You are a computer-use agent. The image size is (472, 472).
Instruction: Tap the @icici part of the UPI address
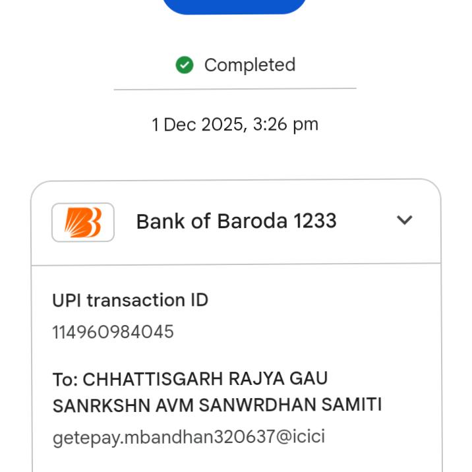pyautogui.click(x=301, y=436)
